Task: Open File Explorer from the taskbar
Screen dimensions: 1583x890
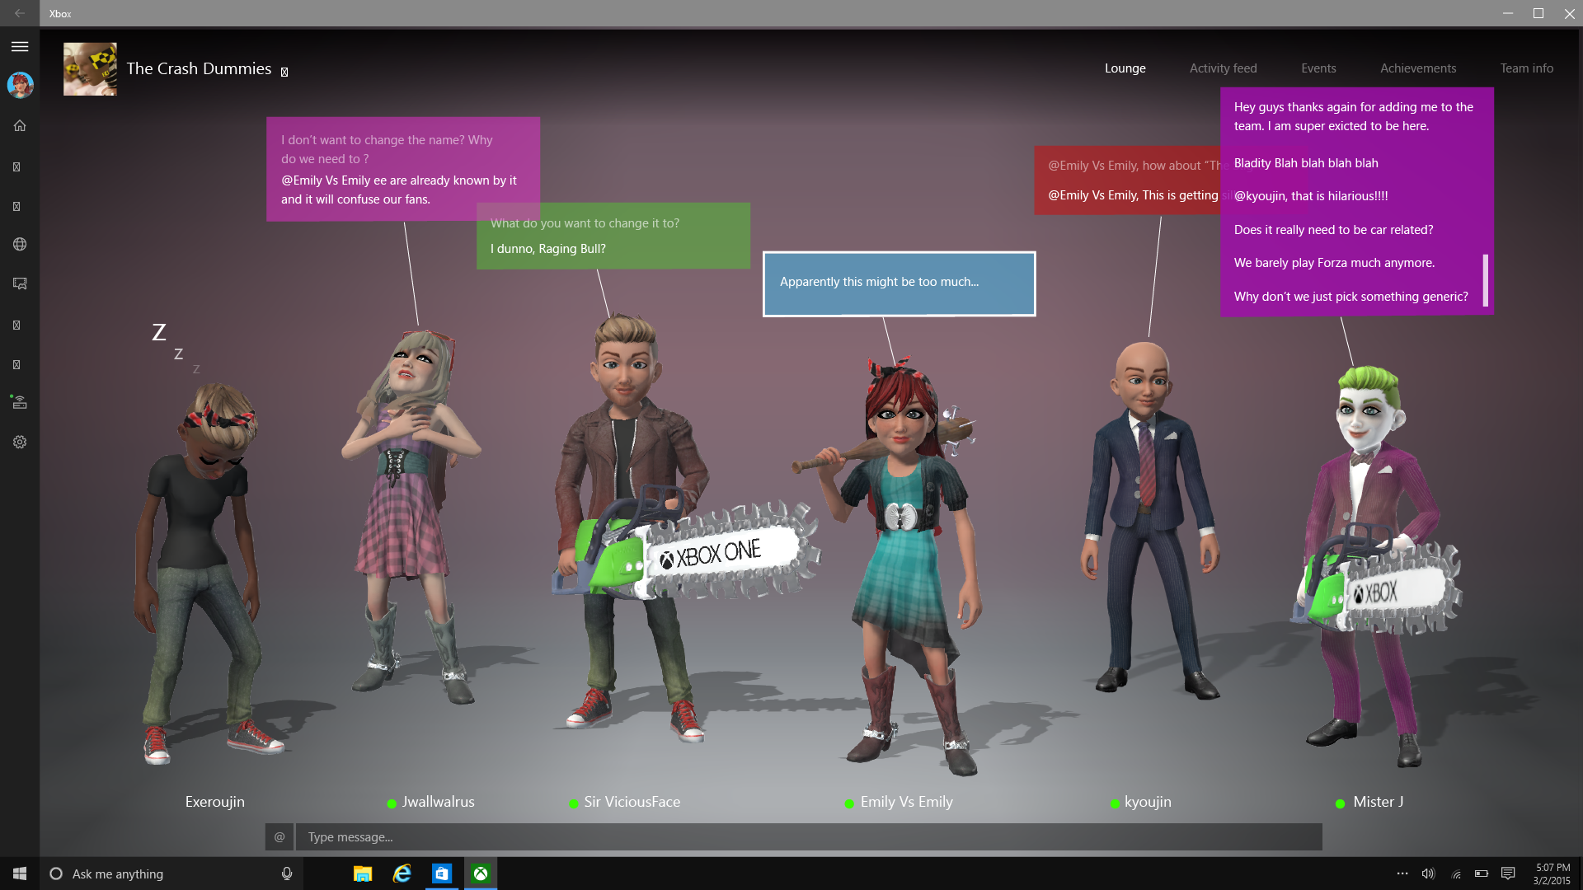Action: coord(362,874)
